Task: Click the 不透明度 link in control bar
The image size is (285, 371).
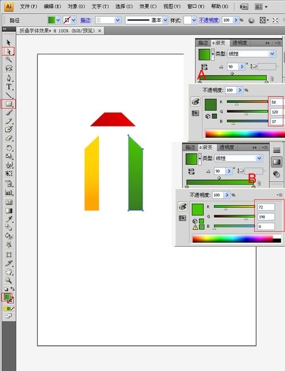Action: coord(209,21)
